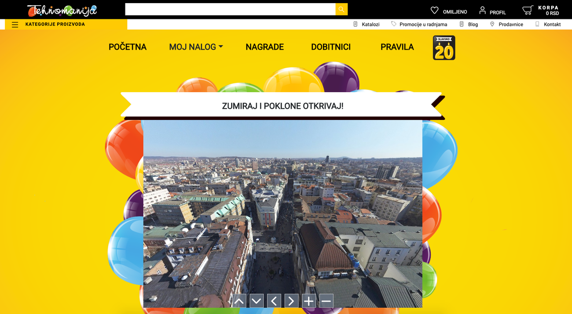The image size is (572, 314).
Task: Pan the panorama upward with up arrow
Action: pyautogui.click(x=239, y=301)
